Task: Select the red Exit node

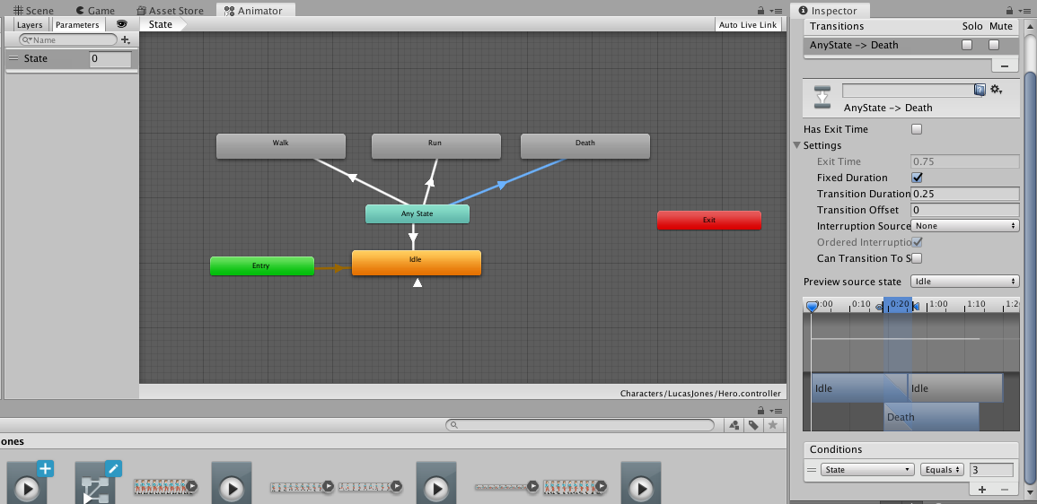Action: [709, 221]
